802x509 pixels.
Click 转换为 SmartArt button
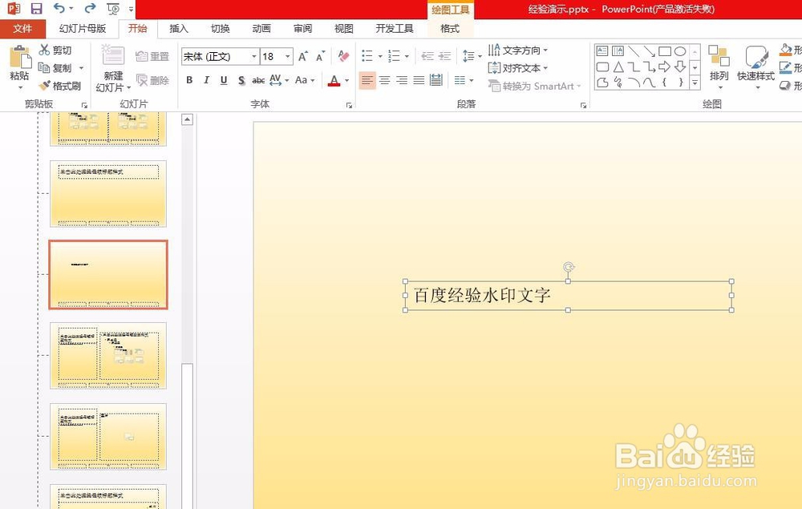[x=534, y=86]
